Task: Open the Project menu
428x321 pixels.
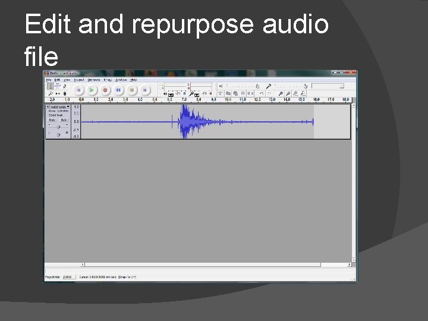Action: coord(79,80)
